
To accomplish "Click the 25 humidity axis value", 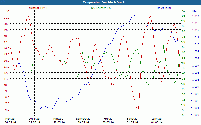I will tap(184, 89).
